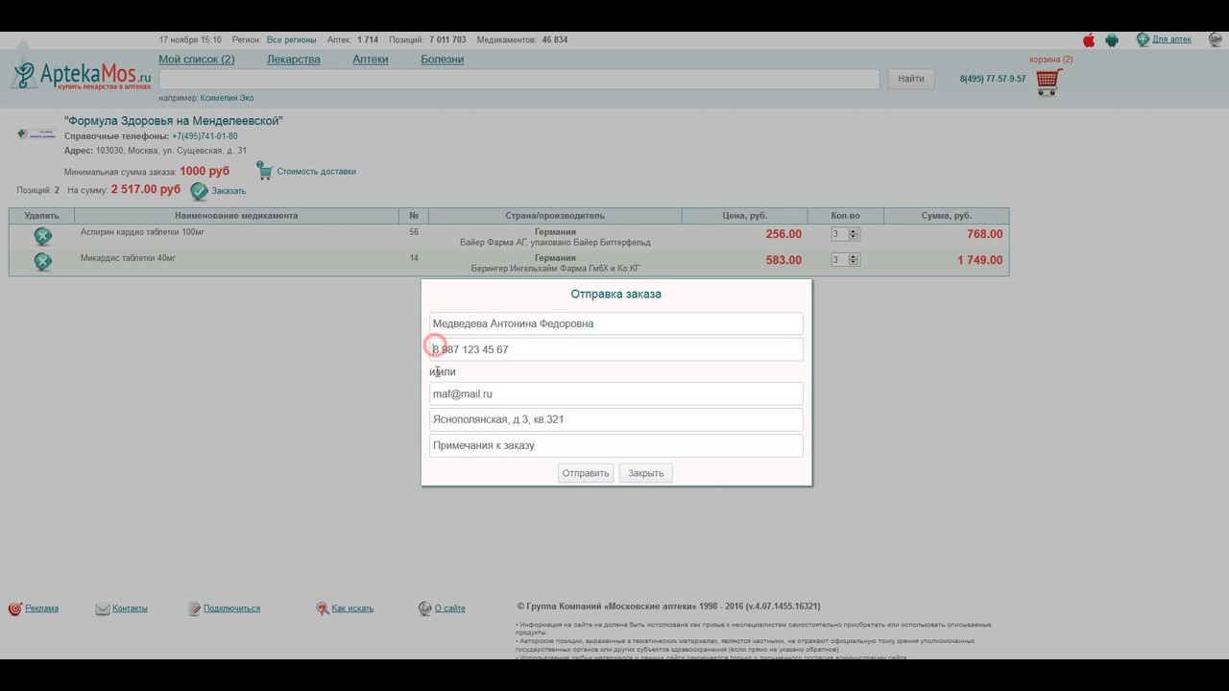Click the Страна/производитель column header
The image size is (1229, 691).
555,216
